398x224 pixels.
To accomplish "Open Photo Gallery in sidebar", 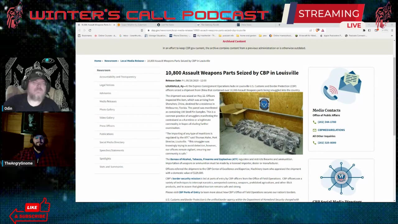I will point(107,110).
